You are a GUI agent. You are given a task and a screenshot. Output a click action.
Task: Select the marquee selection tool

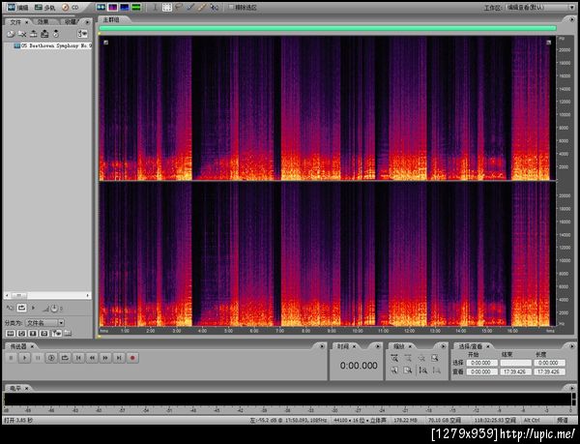[x=166, y=7]
